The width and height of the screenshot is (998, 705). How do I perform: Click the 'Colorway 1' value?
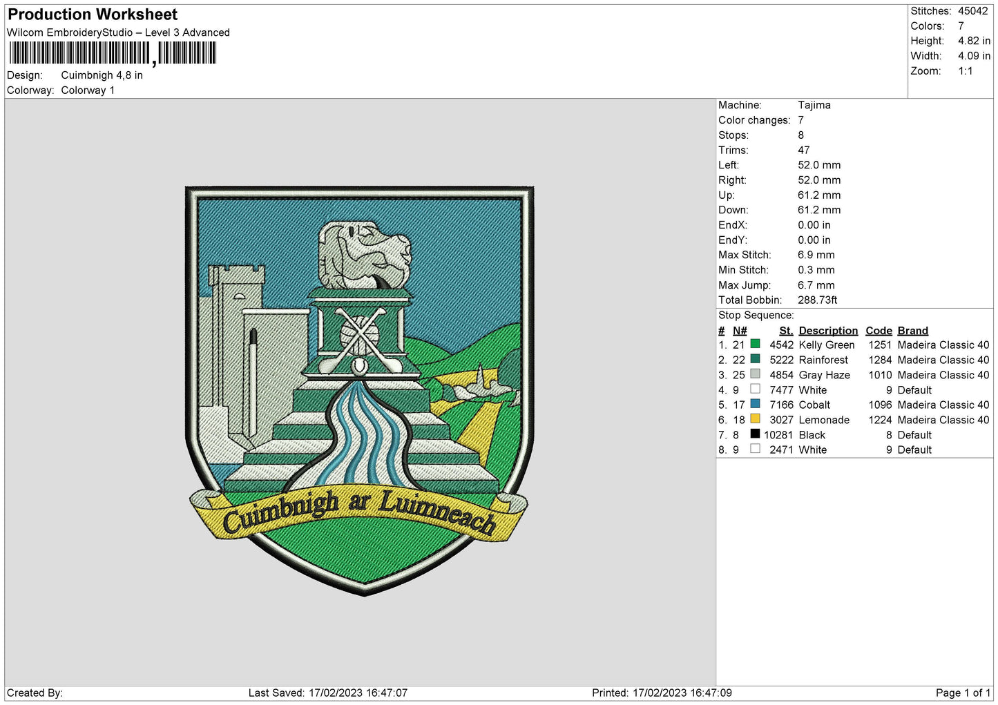click(88, 90)
